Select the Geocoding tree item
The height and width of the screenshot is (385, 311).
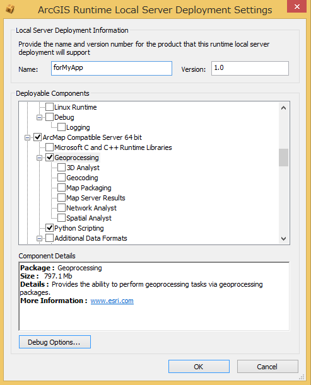[82, 178]
